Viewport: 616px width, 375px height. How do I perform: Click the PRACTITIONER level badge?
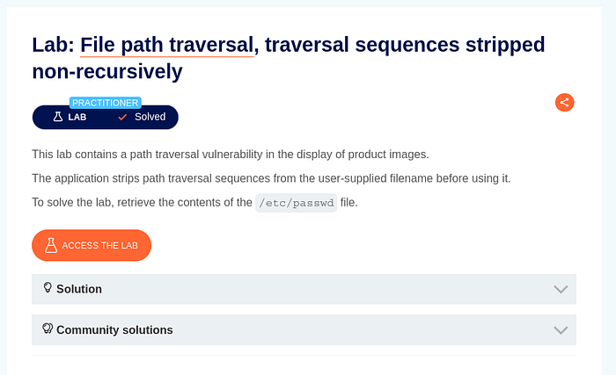106,103
